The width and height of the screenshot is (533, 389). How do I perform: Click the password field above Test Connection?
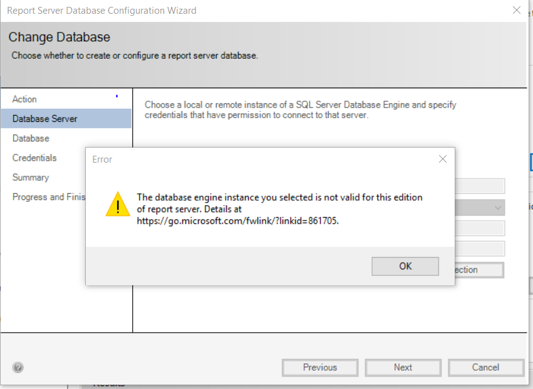(x=480, y=249)
